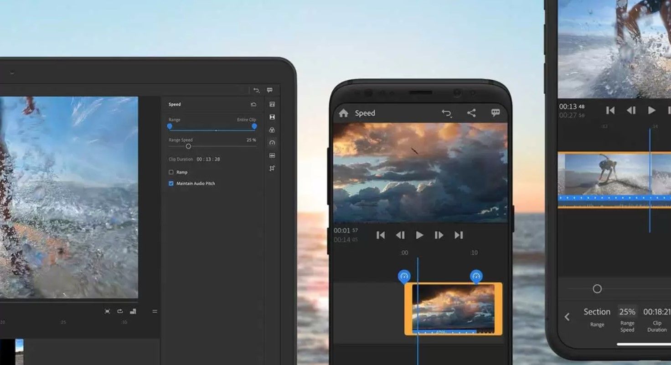Screen dimensions: 671x365
Task: Jump to clip end on center phone
Action: [x=459, y=235]
